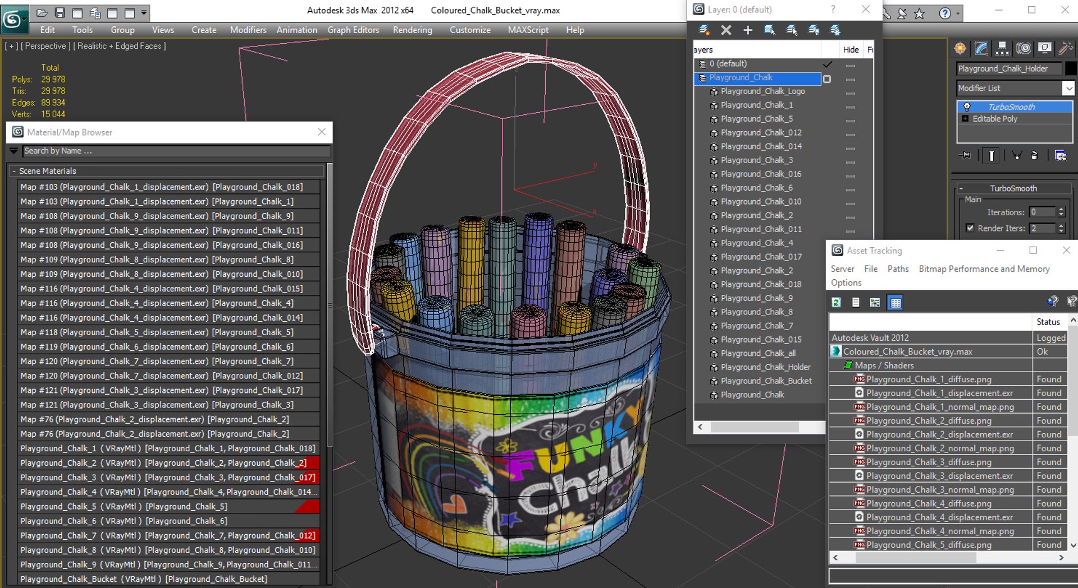Click Hide/Unhide All Layers icon

tap(814, 30)
